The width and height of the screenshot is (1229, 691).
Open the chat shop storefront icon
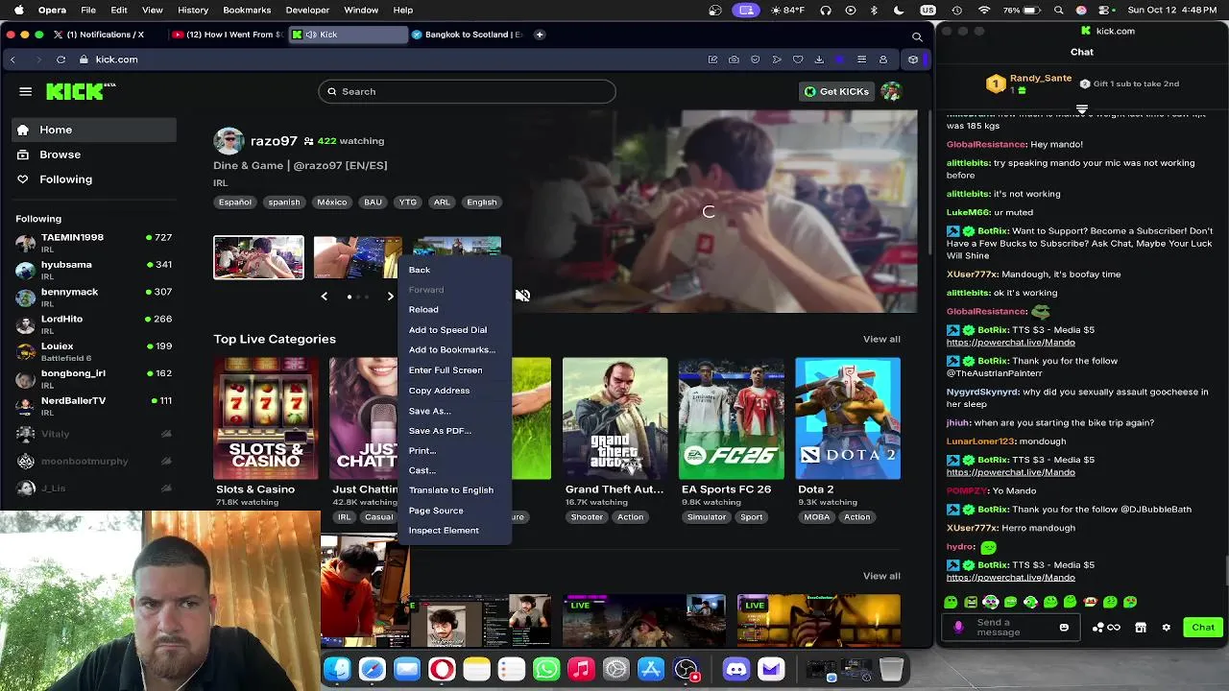(1141, 628)
